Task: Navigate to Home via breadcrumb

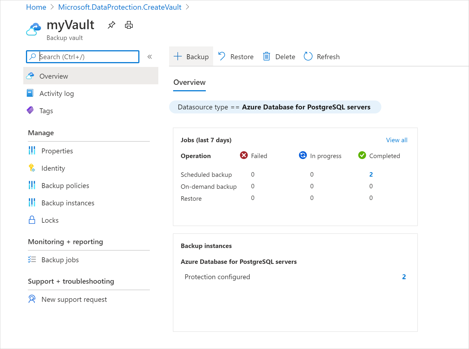Action: coord(36,7)
